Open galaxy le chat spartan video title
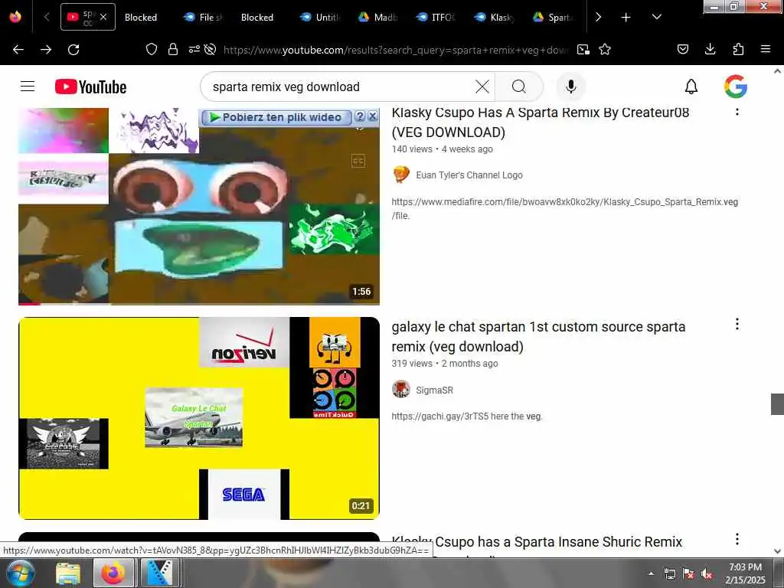The width and height of the screenshot is (784, 588). (x=538, y=337)
